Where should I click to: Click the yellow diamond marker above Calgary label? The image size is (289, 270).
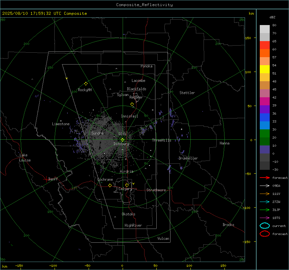pos(127,185)
